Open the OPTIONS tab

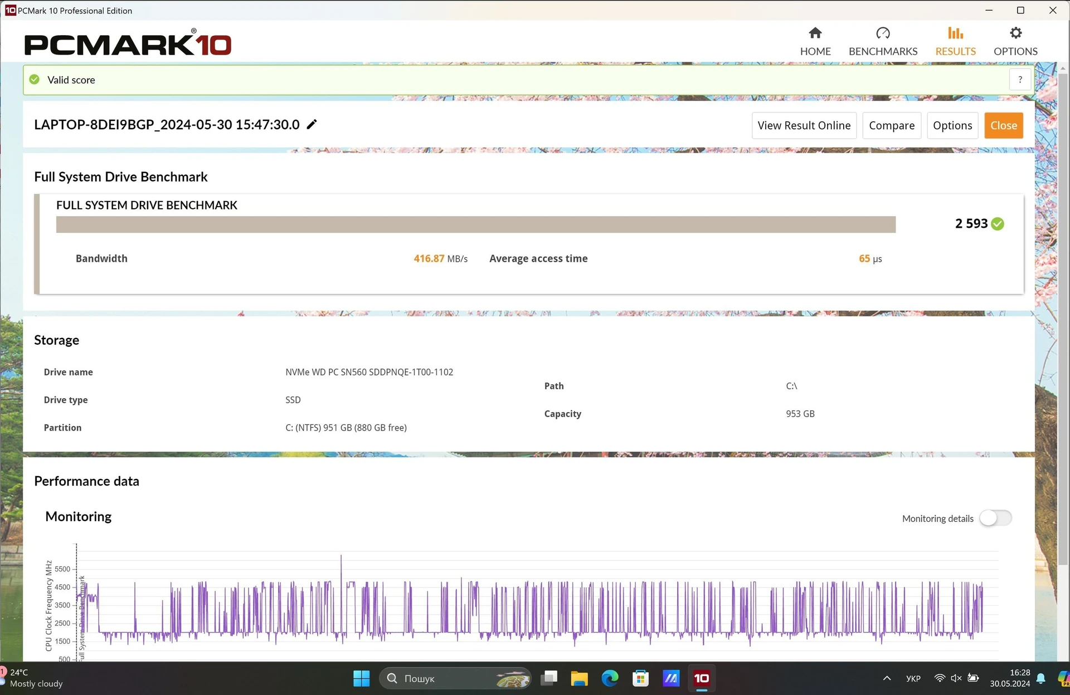point(1015,42)
